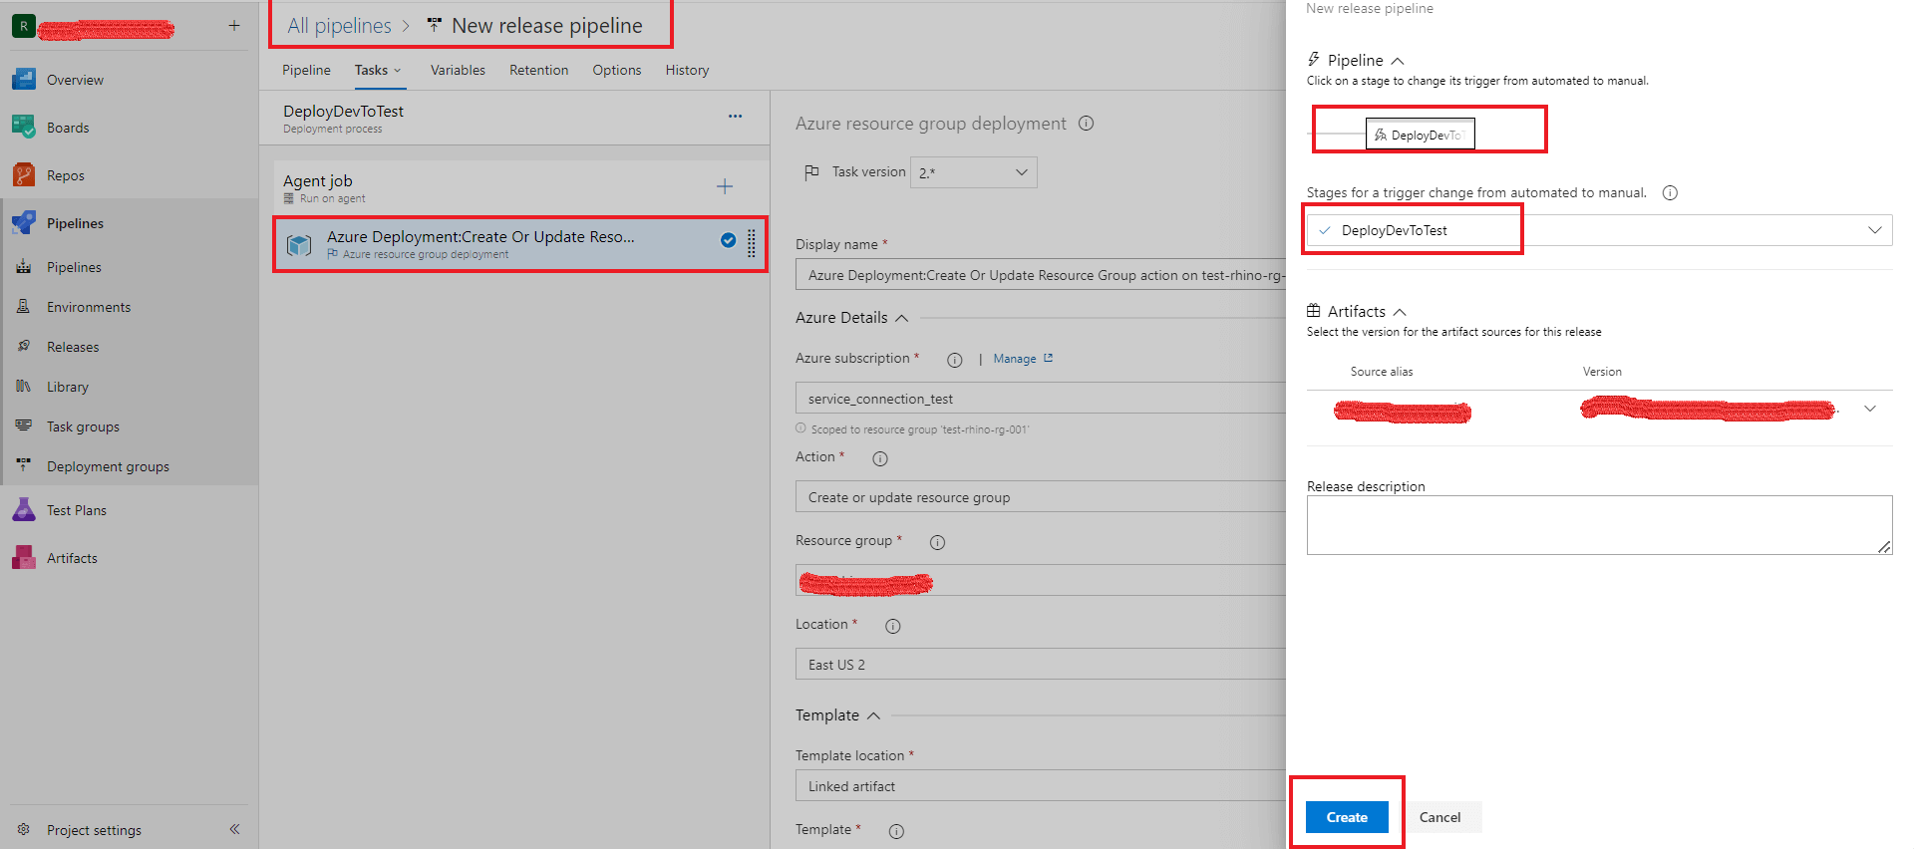Open Artifacts in the sidebar
Viewport: 1914px width, 849px height.
[72, 558]
